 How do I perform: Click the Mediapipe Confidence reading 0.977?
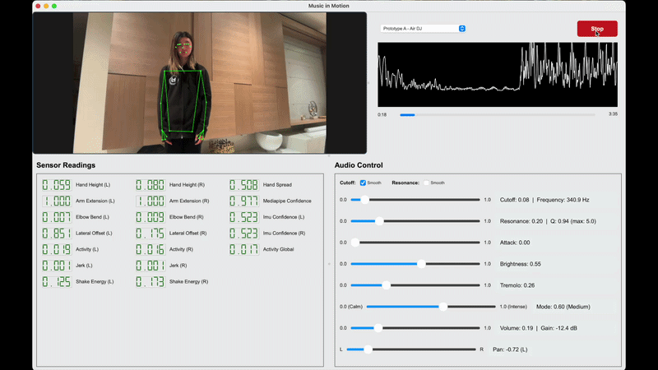click(x=243, y=201)
